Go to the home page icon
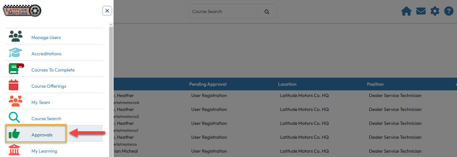The height and width of the screenshot is (157, 457). [x=406, y=11]
